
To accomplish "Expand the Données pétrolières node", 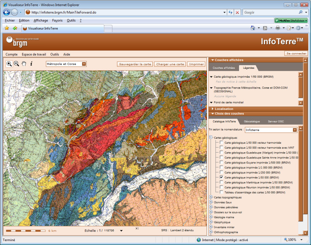I will click(211, 207).
